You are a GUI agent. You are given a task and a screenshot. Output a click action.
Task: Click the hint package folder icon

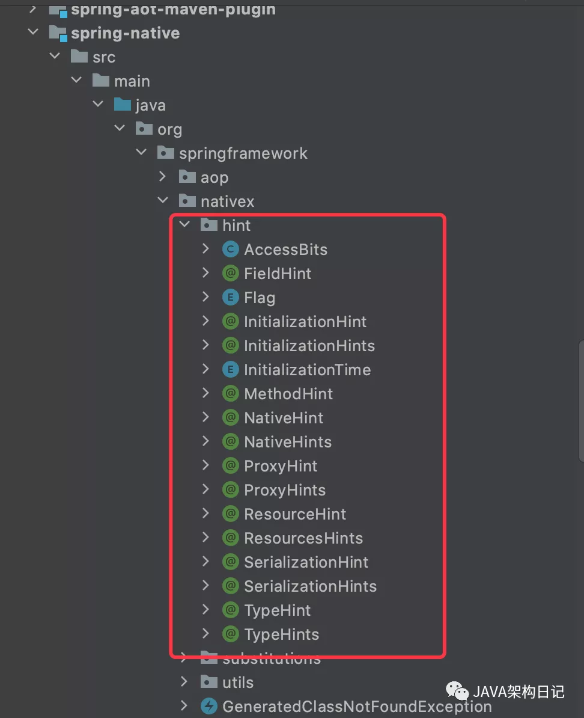click(209, 225)
